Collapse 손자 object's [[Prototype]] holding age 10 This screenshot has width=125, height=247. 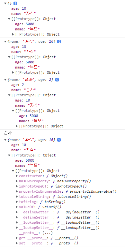pyautogui.click(x=9, y=95)
